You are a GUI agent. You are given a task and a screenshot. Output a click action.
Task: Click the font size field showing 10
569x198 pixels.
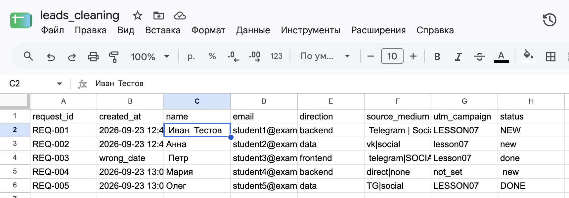(x=392, y=56)
